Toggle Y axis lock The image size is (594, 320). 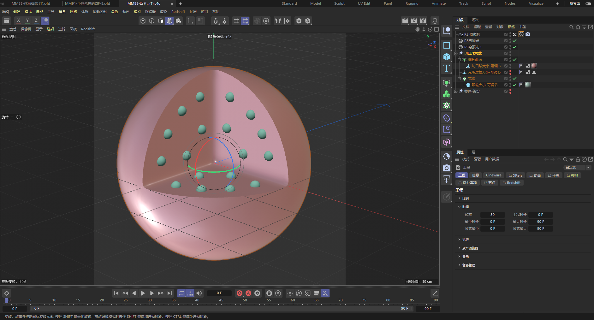click(x=27, y=21)
